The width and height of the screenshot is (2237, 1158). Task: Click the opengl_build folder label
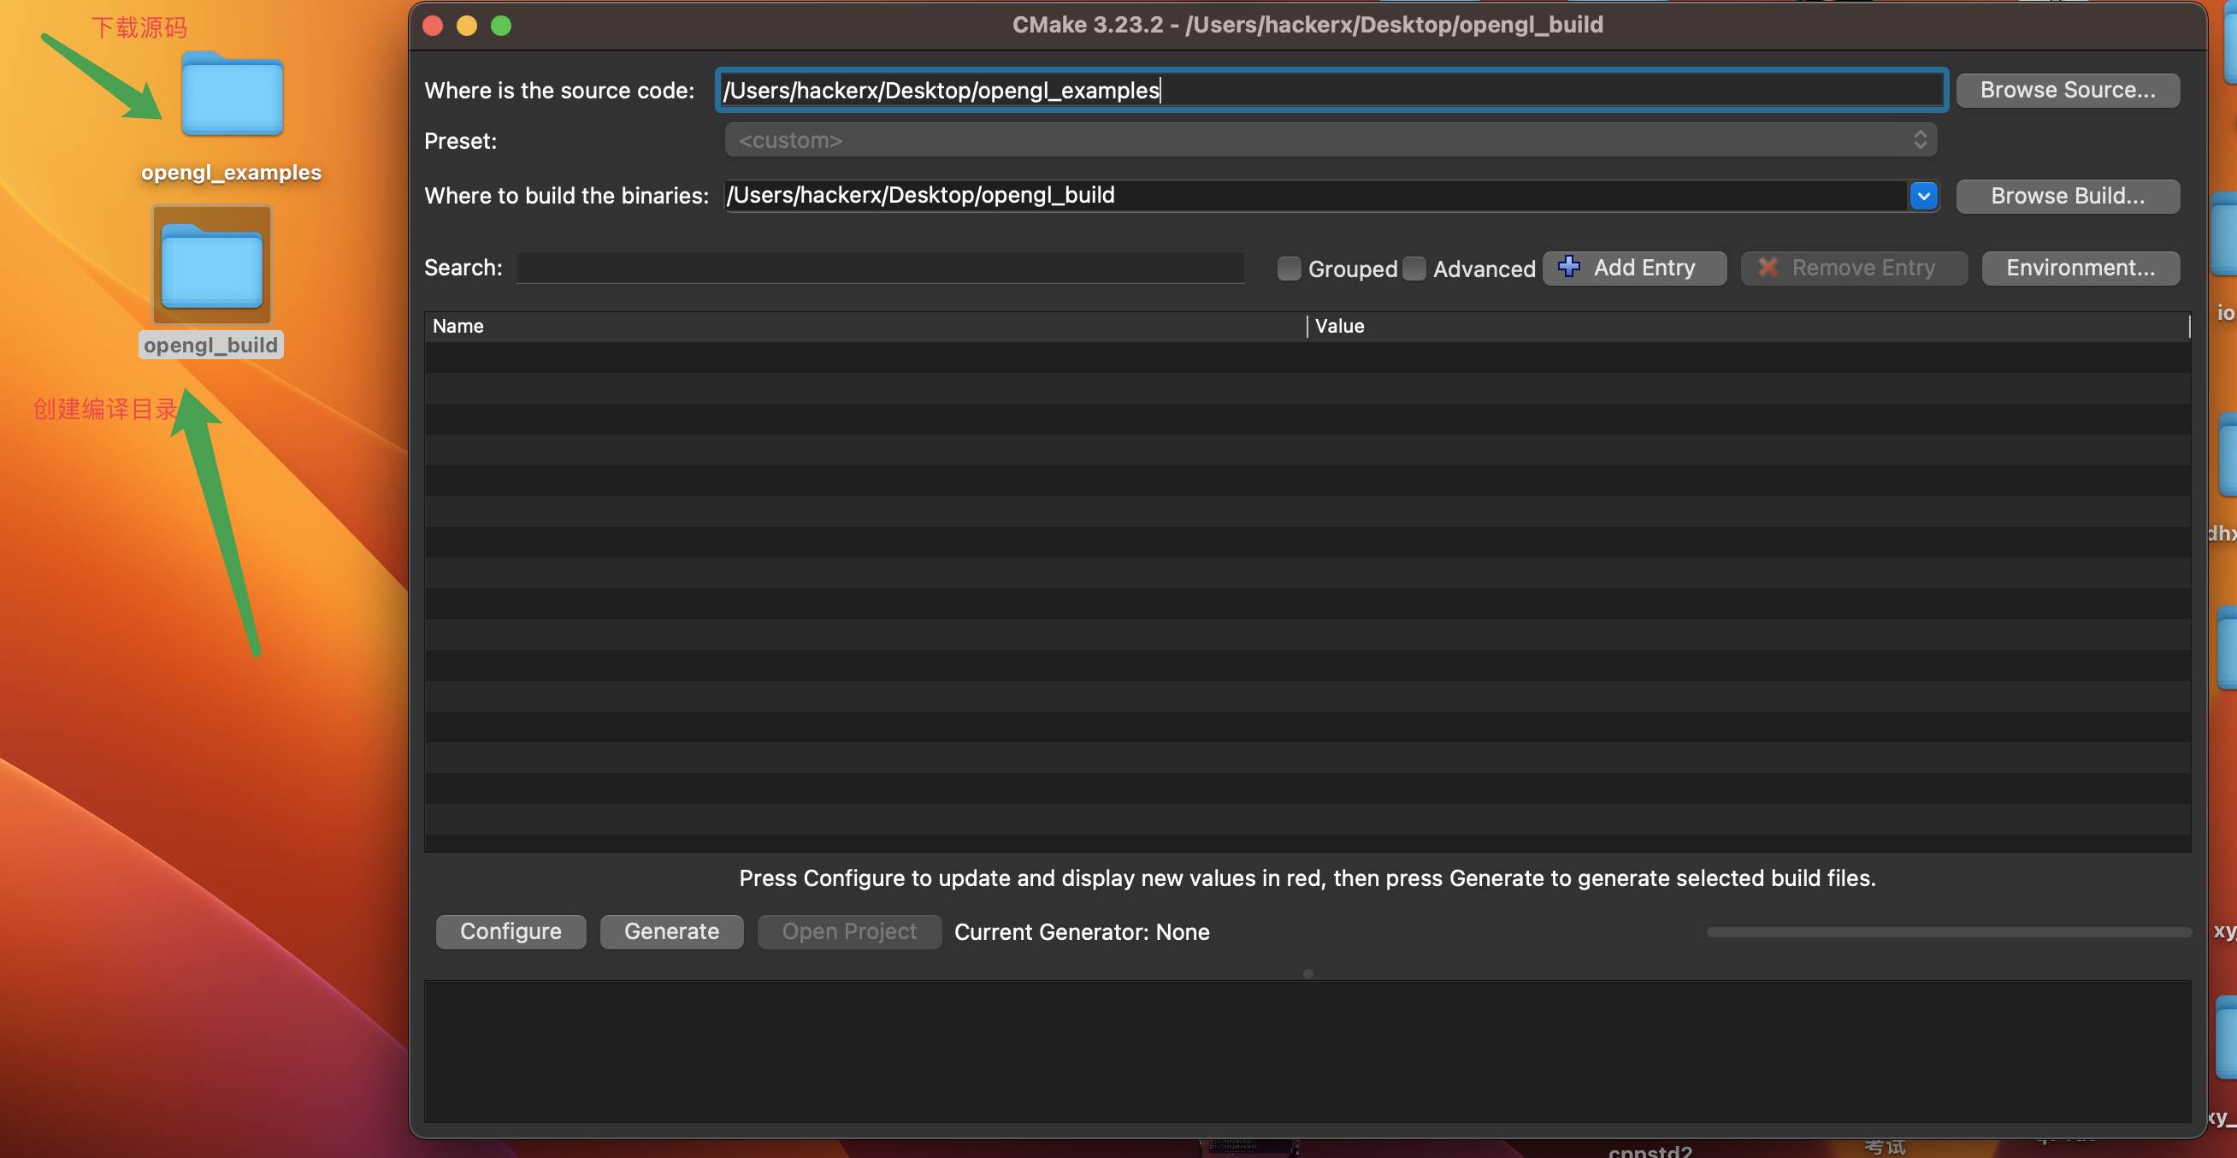[x=211, y=345]
